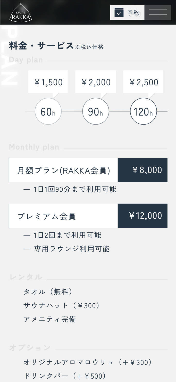Click the reservation calendar-check icon
176x382 pixels.
coord(119,12)
